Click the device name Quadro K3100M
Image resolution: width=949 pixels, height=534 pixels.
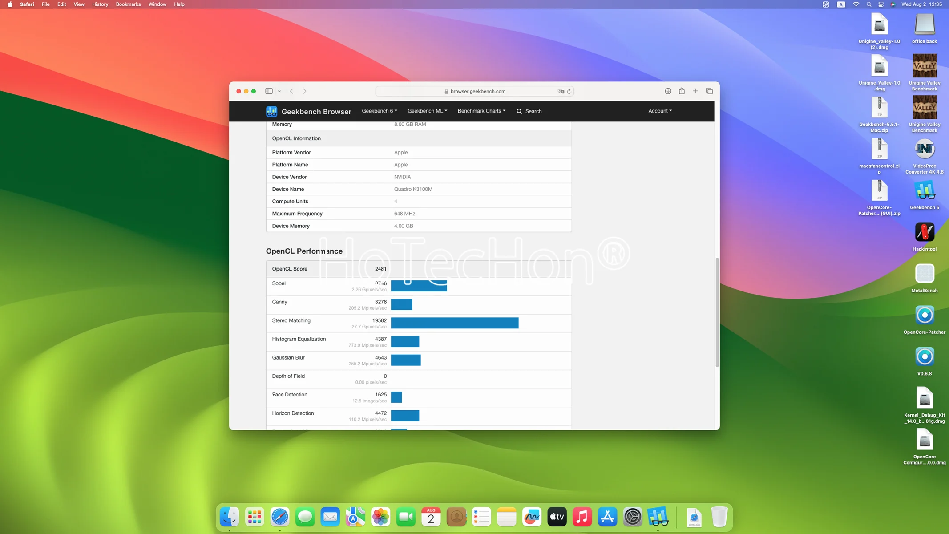click(413, 189)
